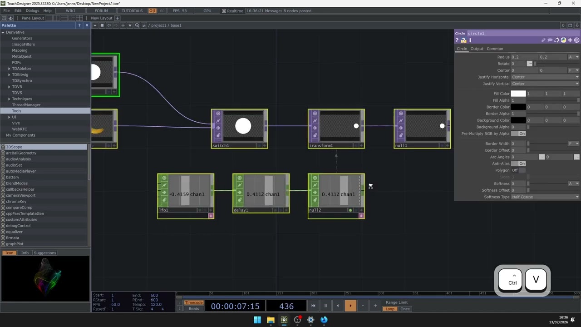Click the network home square icon
581x327 pixels.
coord(102,25)
